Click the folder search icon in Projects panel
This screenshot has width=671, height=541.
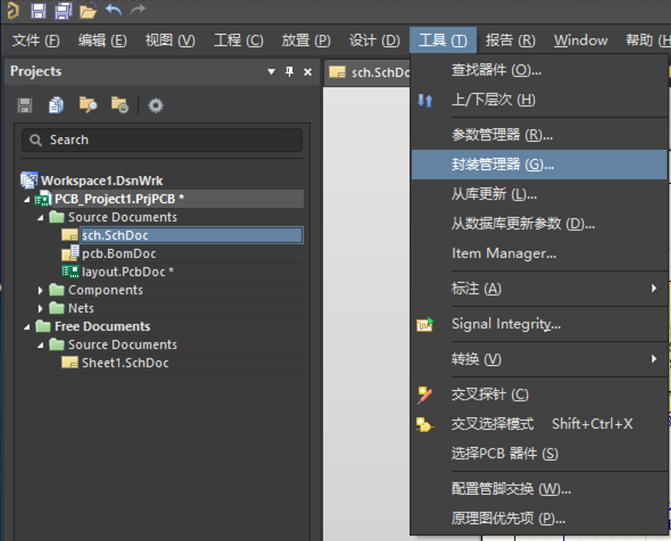click(88, 105)
